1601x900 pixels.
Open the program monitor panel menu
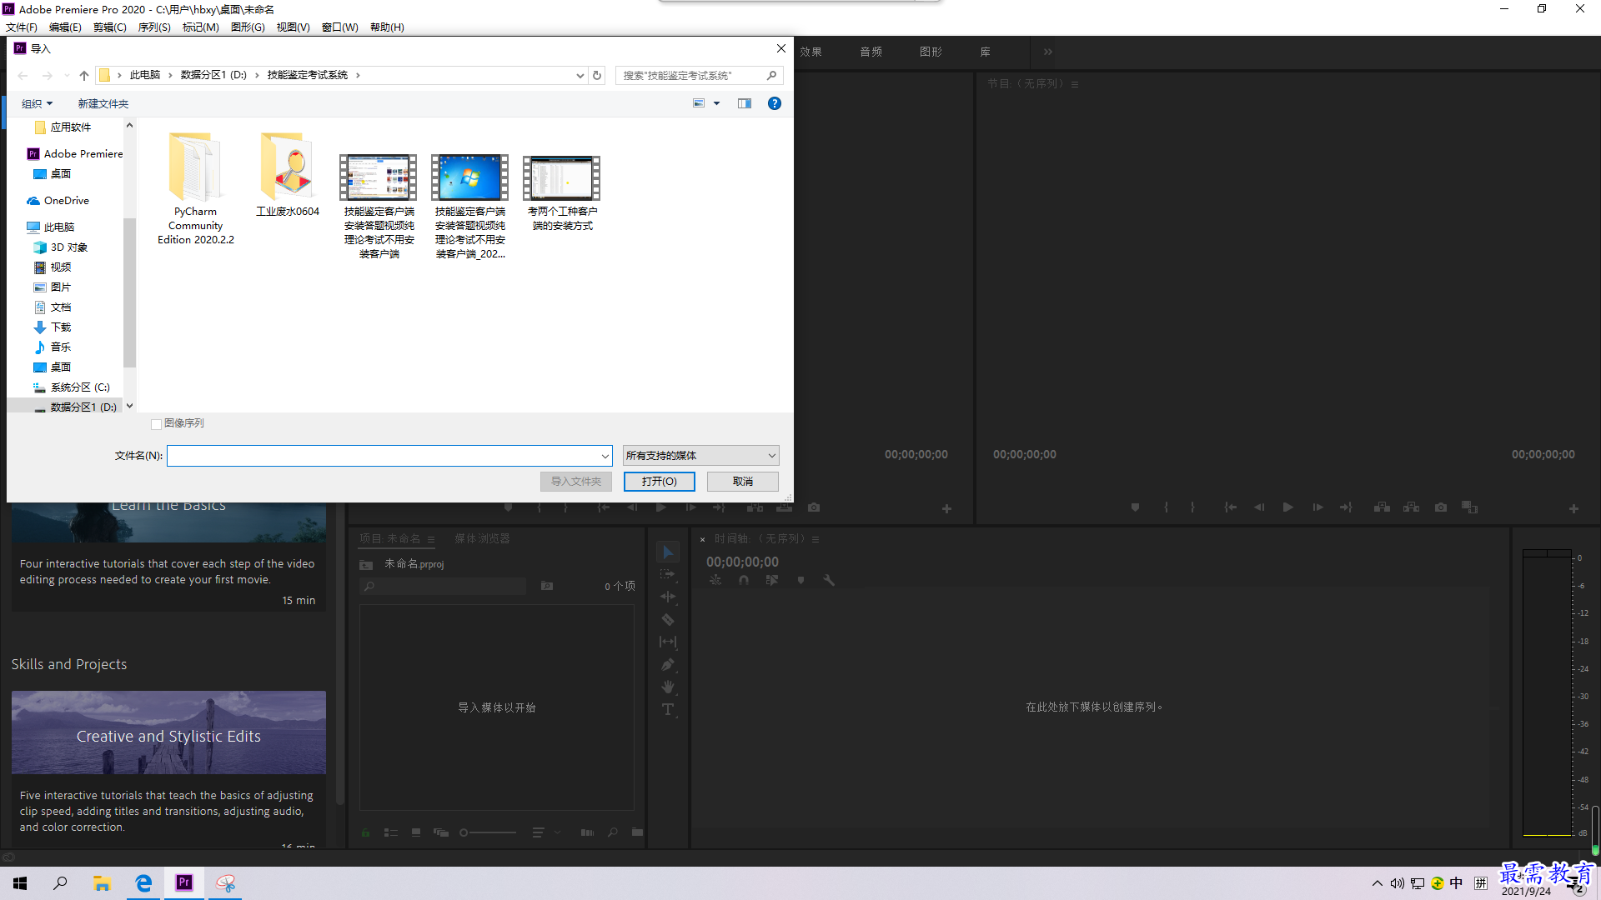pyautogui.click(x=1075, y=85)
